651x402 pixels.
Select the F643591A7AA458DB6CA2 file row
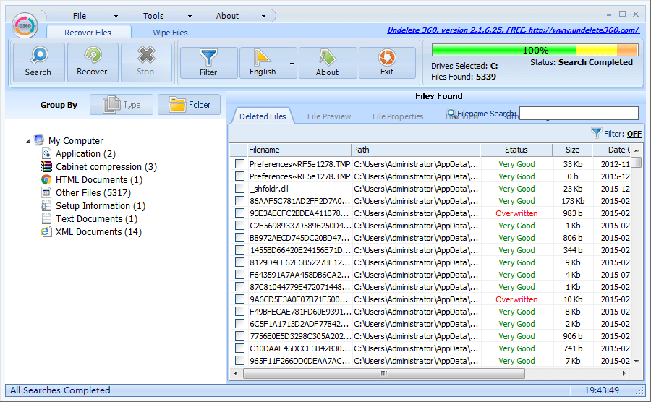430,275
